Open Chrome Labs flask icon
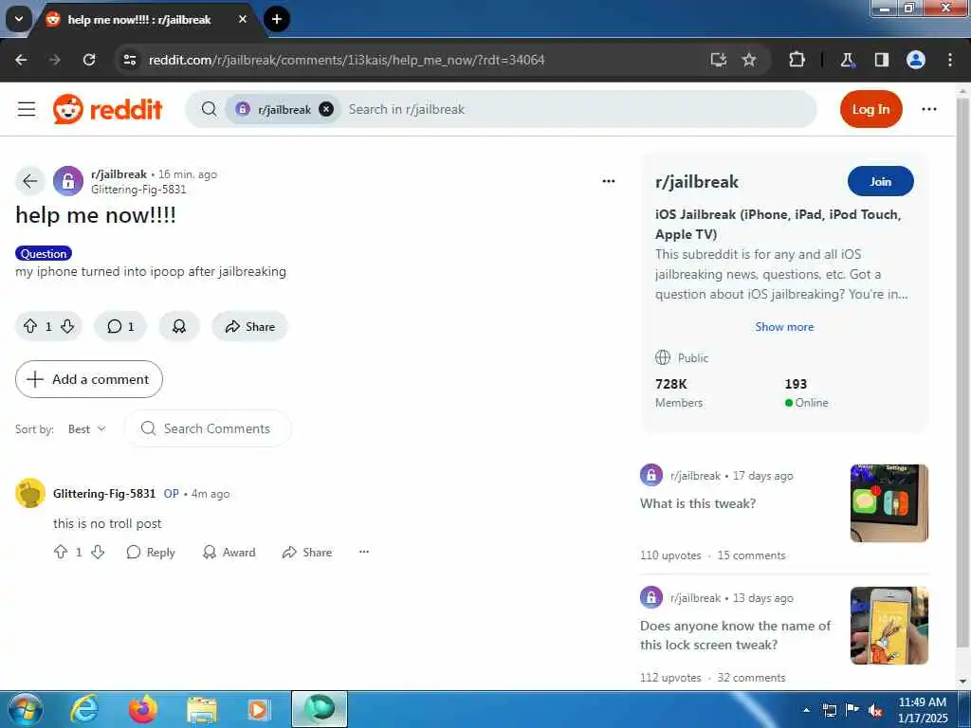The height and width of the screenshot is (728, 971). tap(847, 60)
